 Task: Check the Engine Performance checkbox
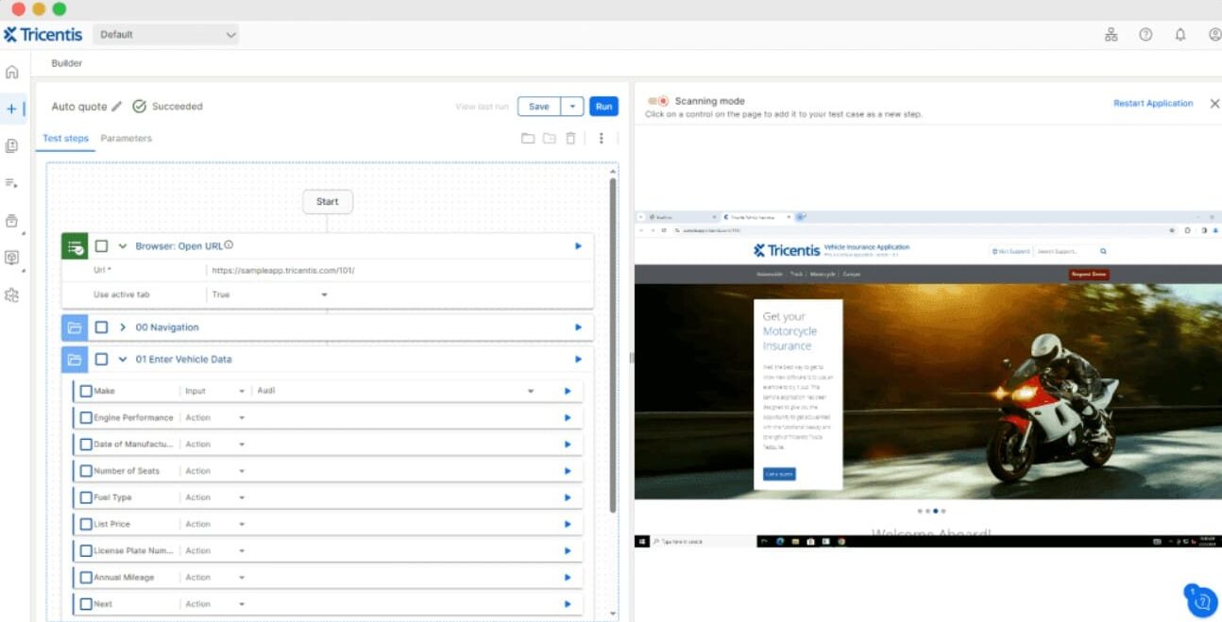click(x=86, y=417)
